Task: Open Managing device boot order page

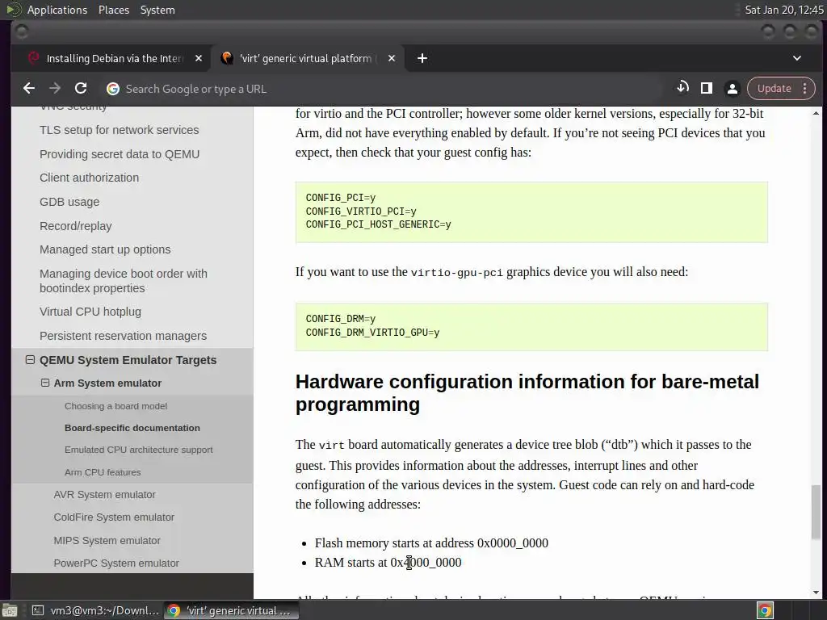Action: 124,280
